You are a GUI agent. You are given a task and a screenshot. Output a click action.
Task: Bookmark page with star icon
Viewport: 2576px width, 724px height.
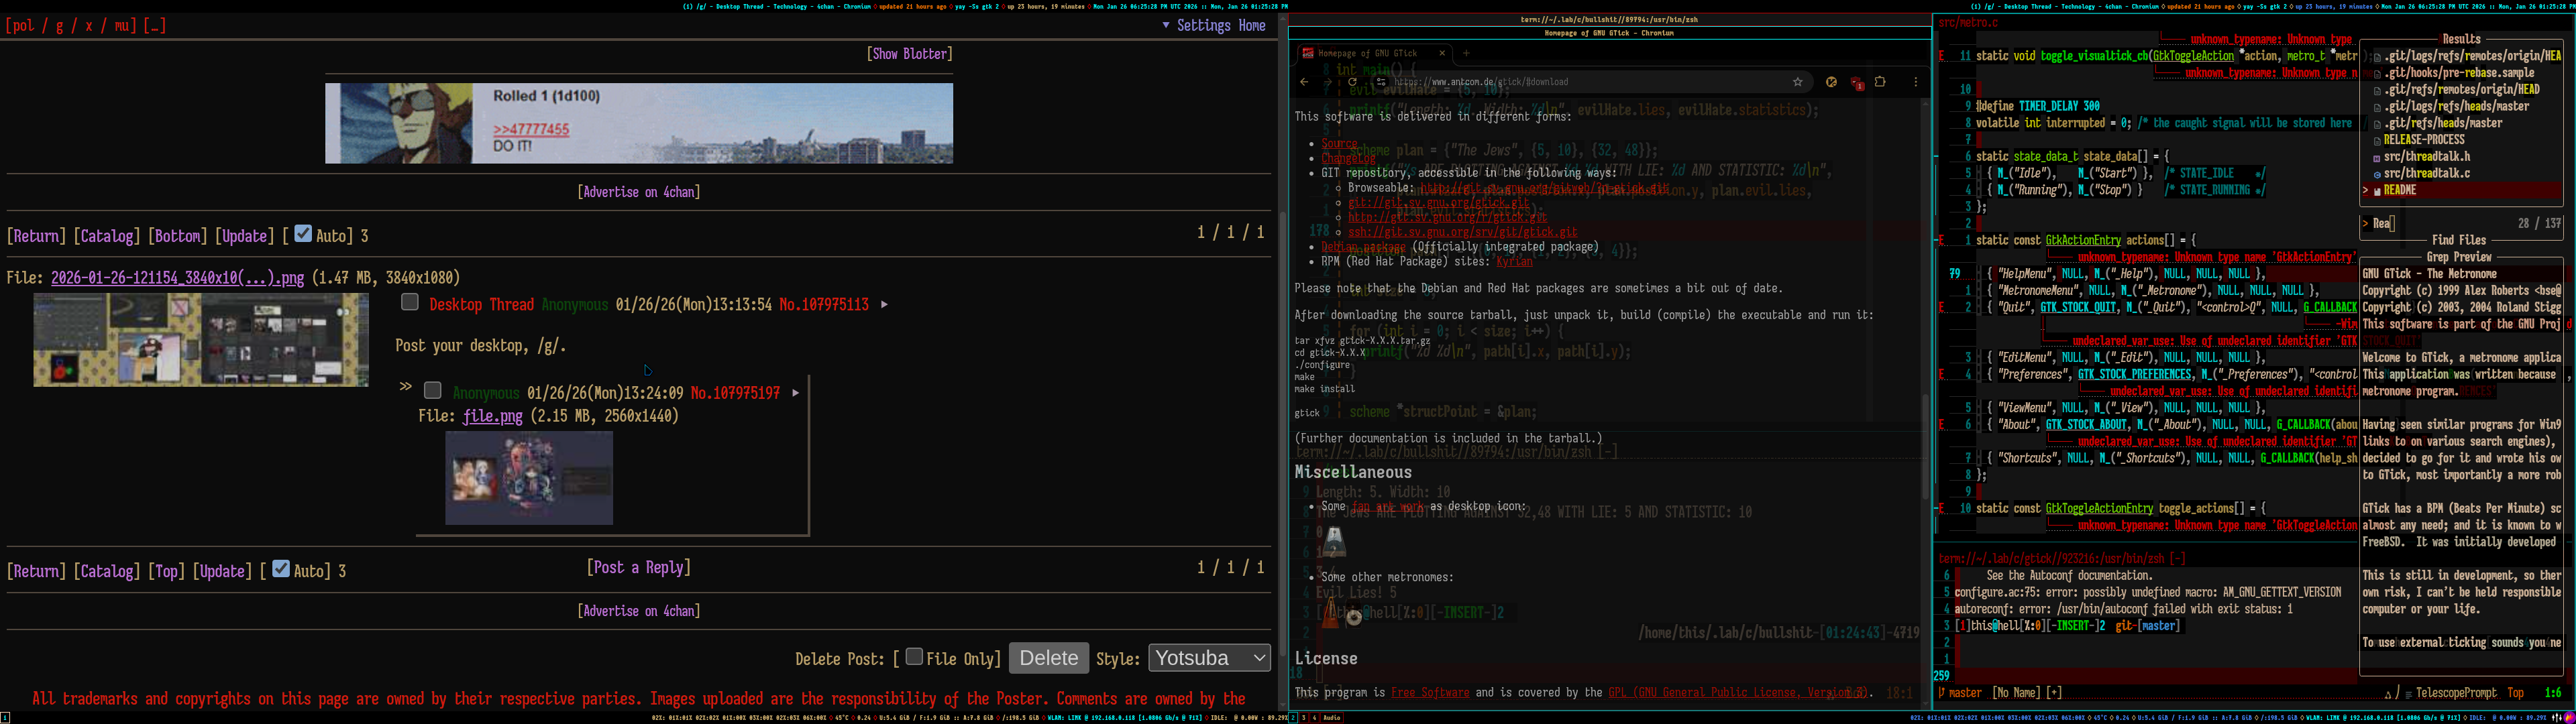coord(1797,82)
